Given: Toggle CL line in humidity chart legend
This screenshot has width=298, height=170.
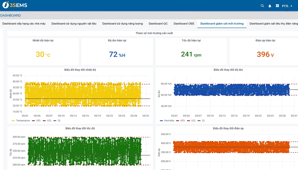Looking at the screenshot, I should (x=201, y=120).
